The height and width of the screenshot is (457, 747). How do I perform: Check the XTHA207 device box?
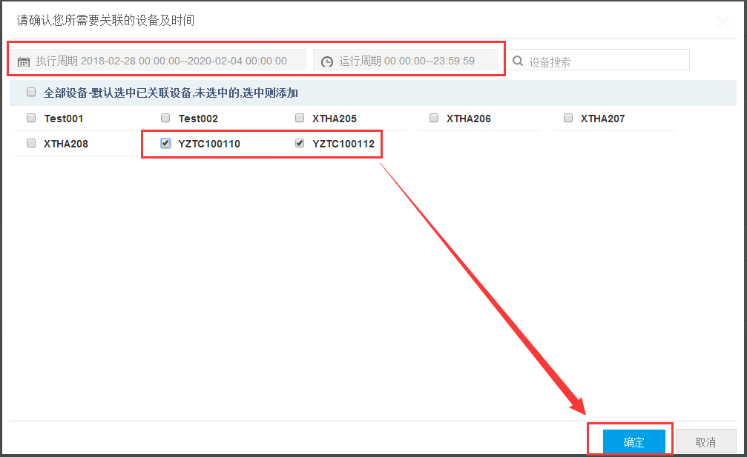tap(568, 118)
